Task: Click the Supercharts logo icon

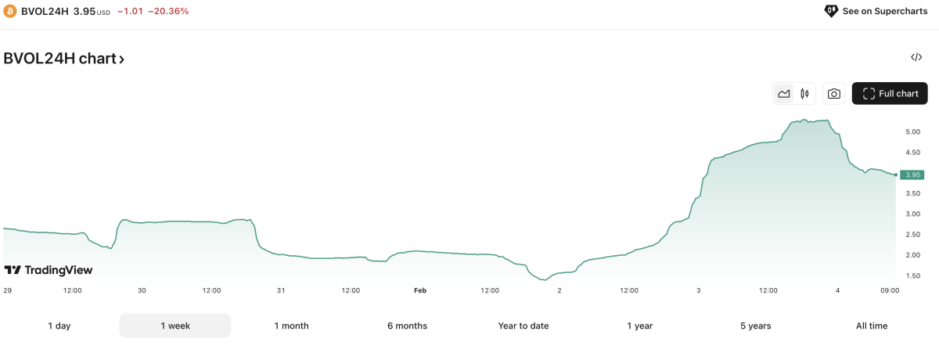Action: (831, 11)
